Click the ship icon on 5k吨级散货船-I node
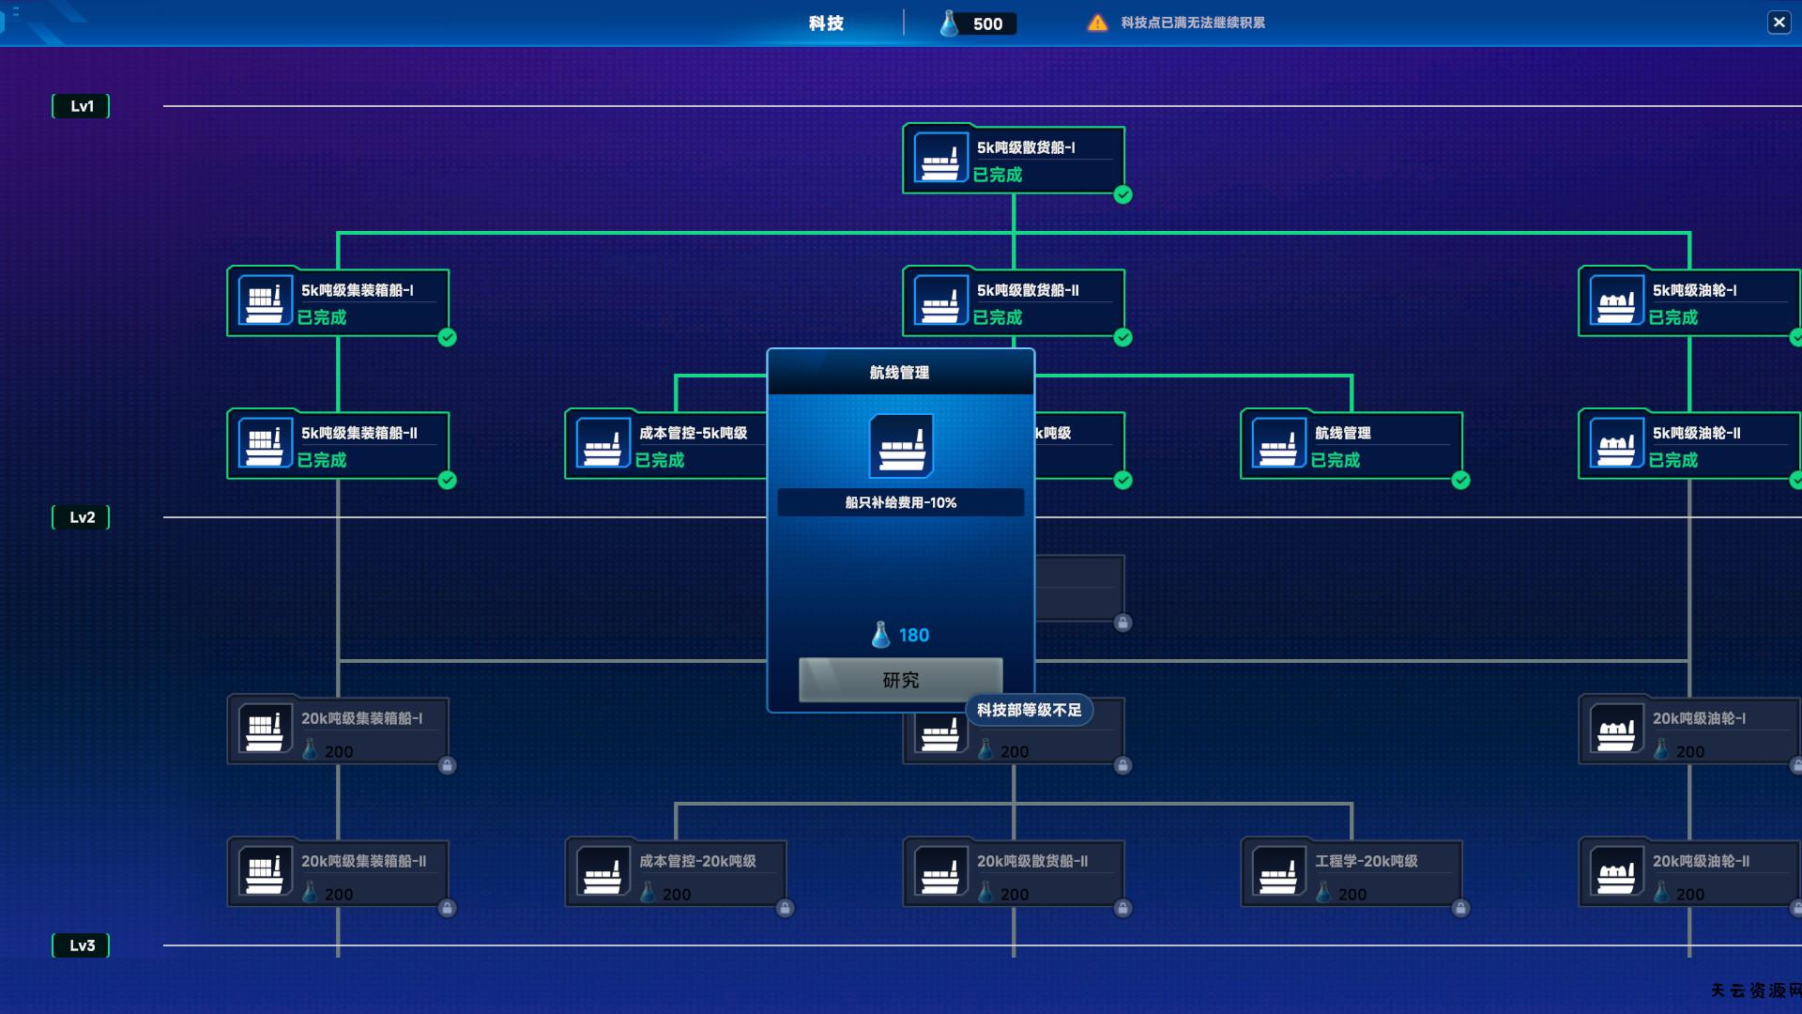This screenshot has width=1802, height=1014. (x=941, y=157)
